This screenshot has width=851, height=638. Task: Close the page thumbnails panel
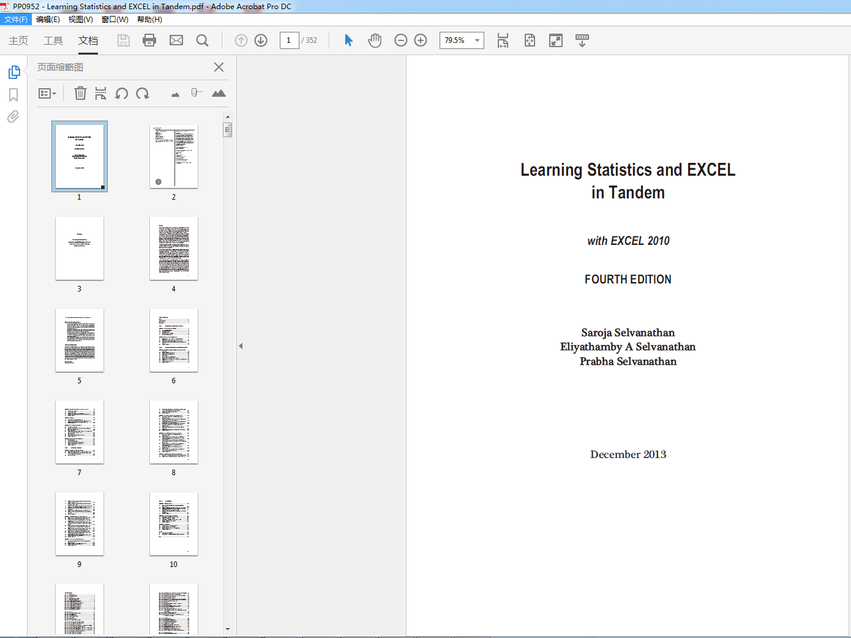219,67
